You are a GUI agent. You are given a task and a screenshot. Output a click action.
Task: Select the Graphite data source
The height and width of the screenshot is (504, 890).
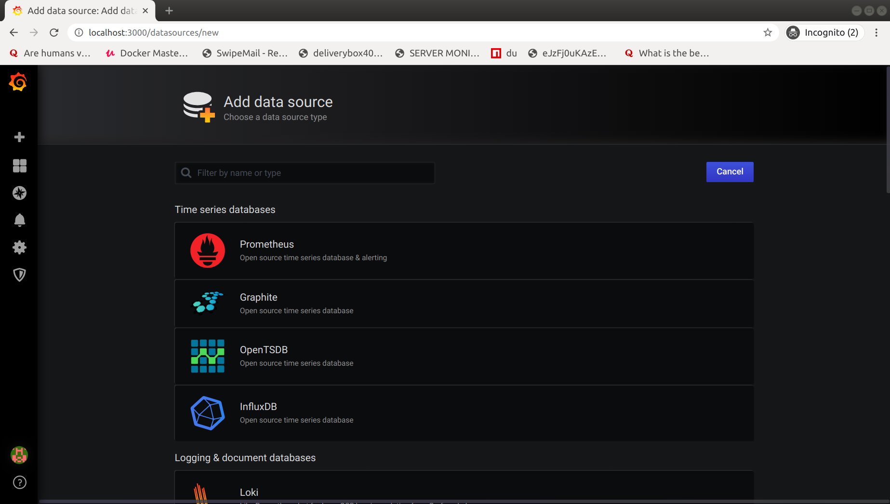pyautogui.click(x=464, y=304)
